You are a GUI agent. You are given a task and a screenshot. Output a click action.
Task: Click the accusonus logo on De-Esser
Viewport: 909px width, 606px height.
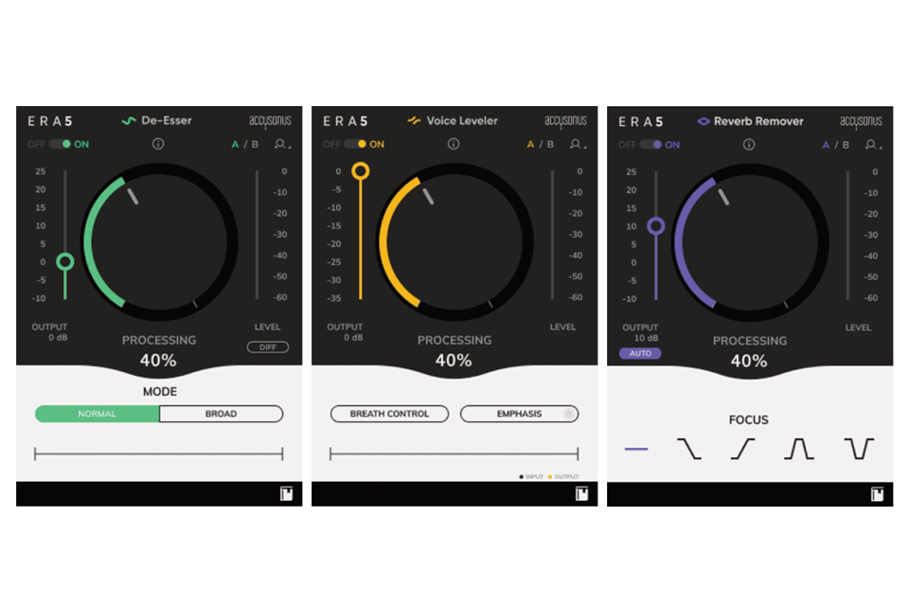[x=269, y=121]
